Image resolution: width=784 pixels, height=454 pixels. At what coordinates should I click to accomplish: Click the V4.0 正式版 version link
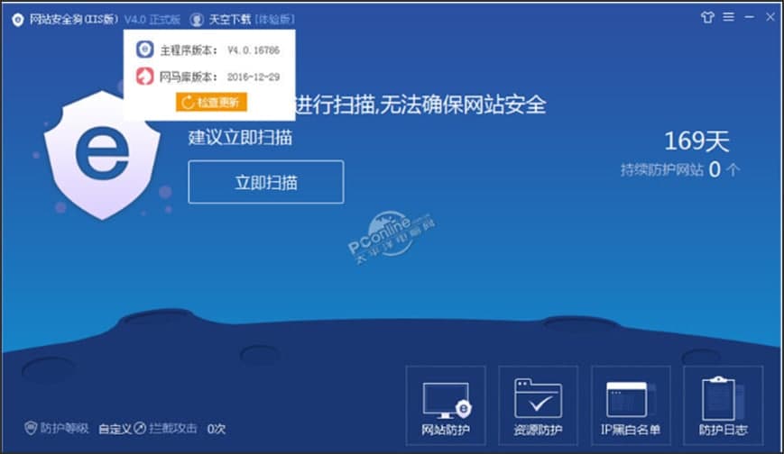point(152,20)
